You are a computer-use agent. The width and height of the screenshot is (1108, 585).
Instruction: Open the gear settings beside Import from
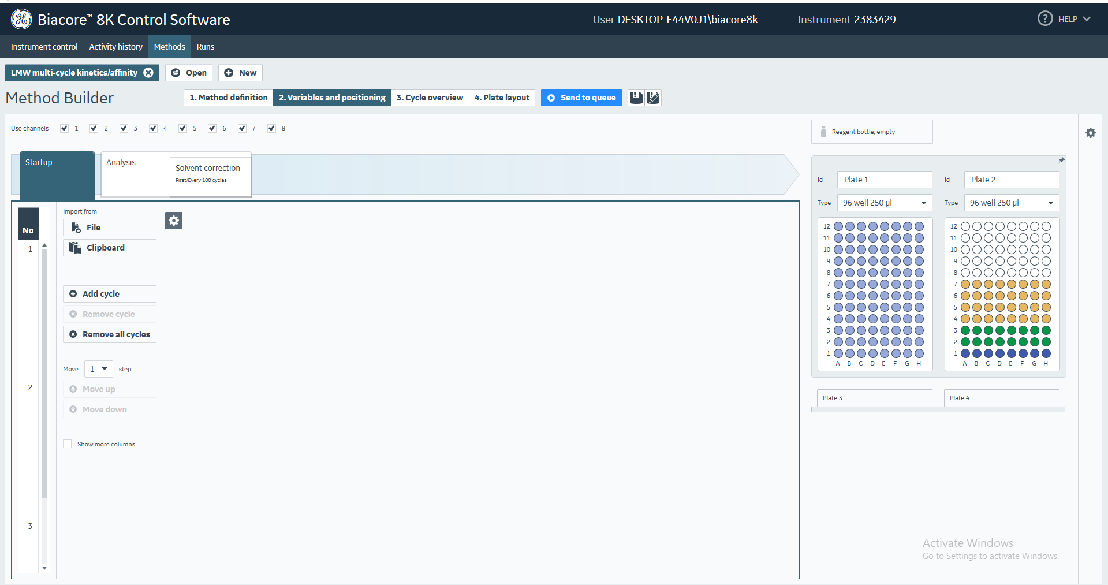pos(174,221)
